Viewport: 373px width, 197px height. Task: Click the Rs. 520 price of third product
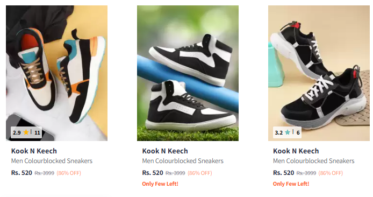[x=284, y=173]
